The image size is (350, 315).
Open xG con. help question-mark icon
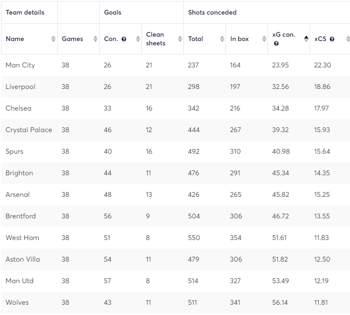[x=276, y=44]
